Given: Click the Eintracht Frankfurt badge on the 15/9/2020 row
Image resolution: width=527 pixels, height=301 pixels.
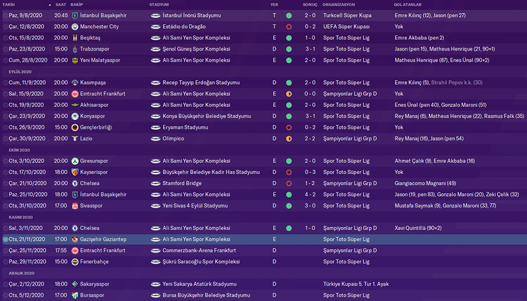Looking at the screenshot, I should (74, 94).
